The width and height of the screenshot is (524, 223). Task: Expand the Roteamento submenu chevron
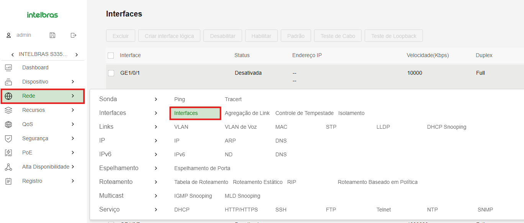(156, 182)
